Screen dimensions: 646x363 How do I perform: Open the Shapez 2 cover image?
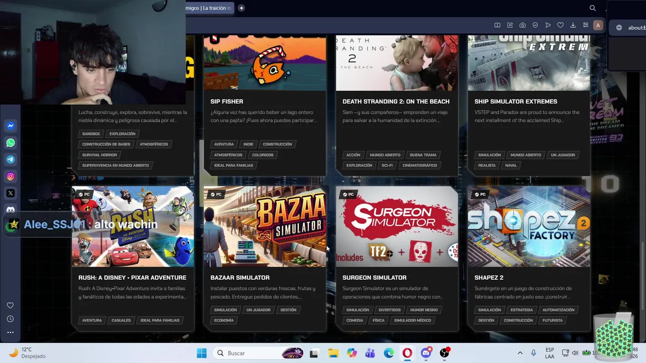(529, 226)
